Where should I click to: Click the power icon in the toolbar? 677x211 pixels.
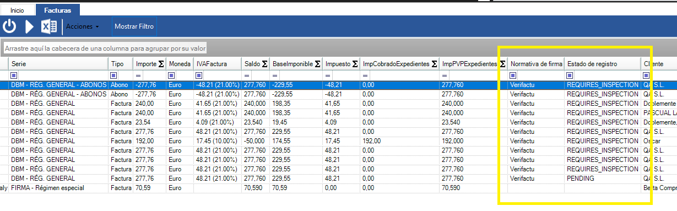point(9,26)
